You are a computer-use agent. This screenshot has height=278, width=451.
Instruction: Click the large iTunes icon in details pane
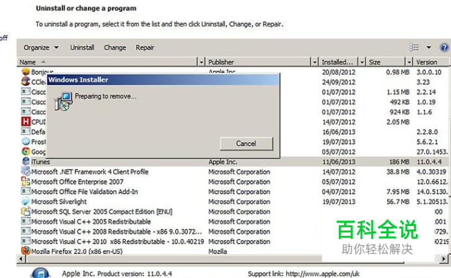pyautogui.click(x=40, y=273)
